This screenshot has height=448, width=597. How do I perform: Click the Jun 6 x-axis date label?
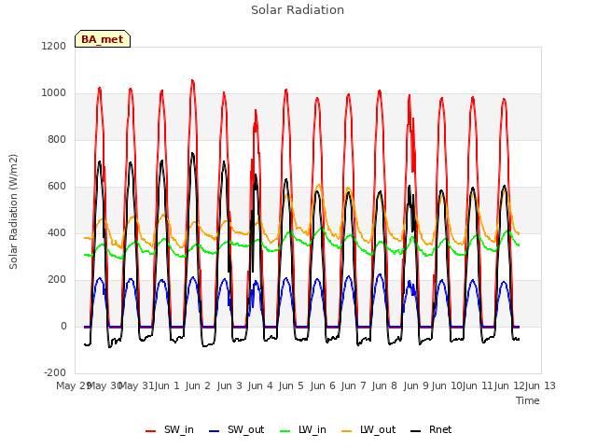pos(323,385)
